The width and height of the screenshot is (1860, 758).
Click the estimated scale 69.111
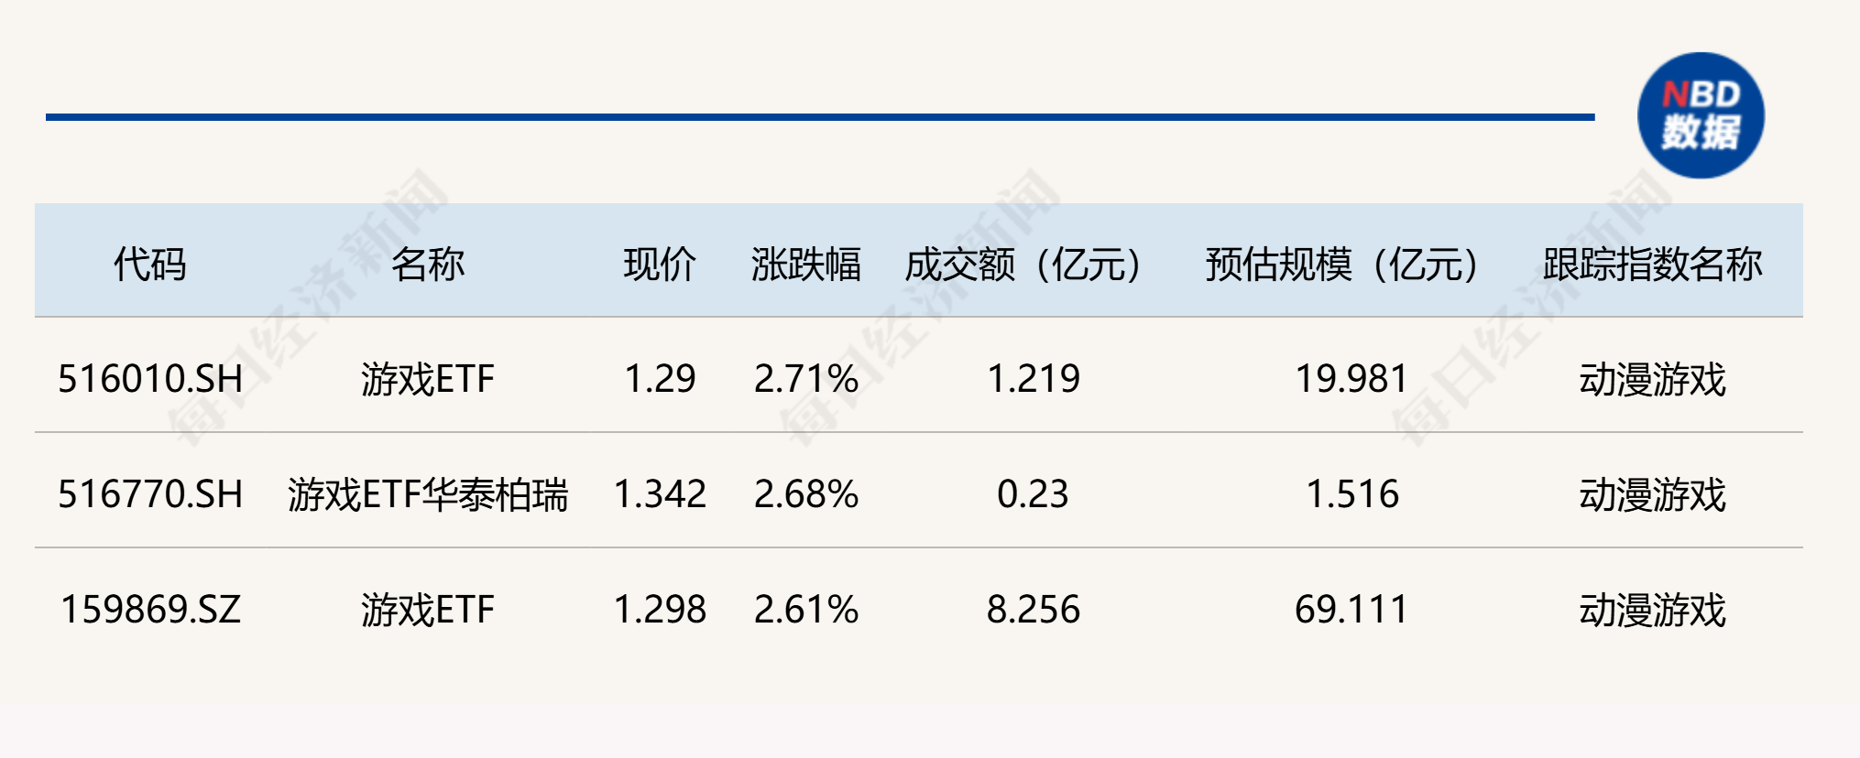click(1352, 610)
